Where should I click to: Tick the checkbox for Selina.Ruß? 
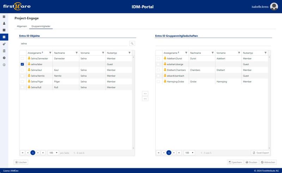click(x=22, y=87)
